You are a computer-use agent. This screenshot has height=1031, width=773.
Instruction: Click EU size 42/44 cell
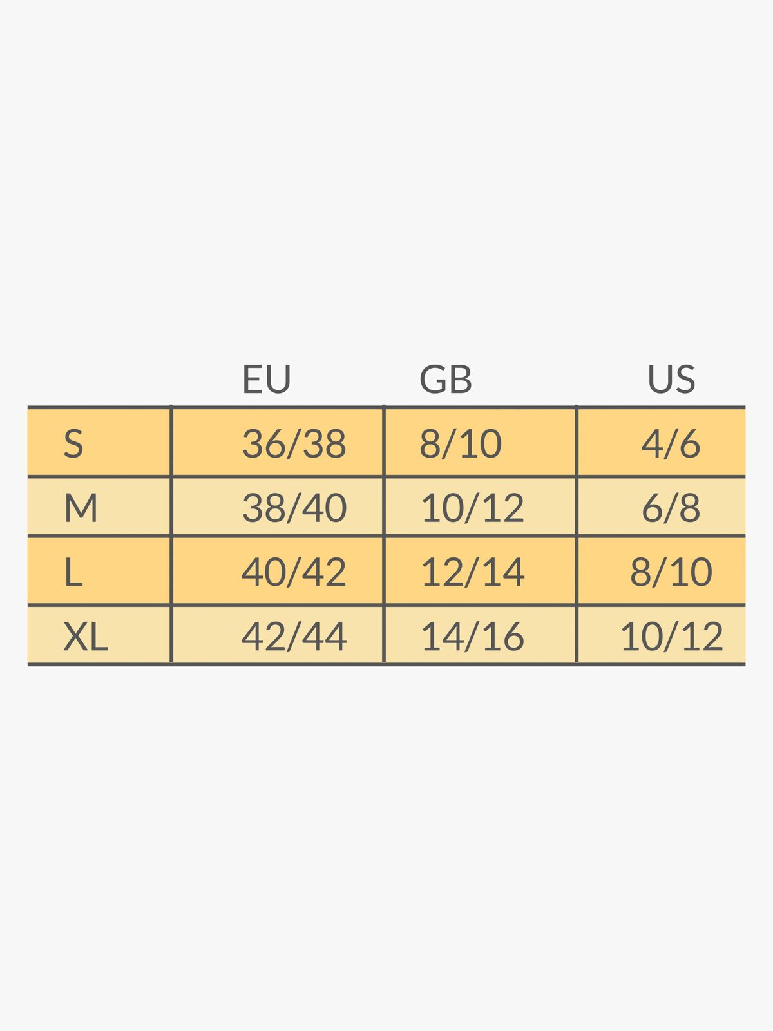tap(294, 637)
